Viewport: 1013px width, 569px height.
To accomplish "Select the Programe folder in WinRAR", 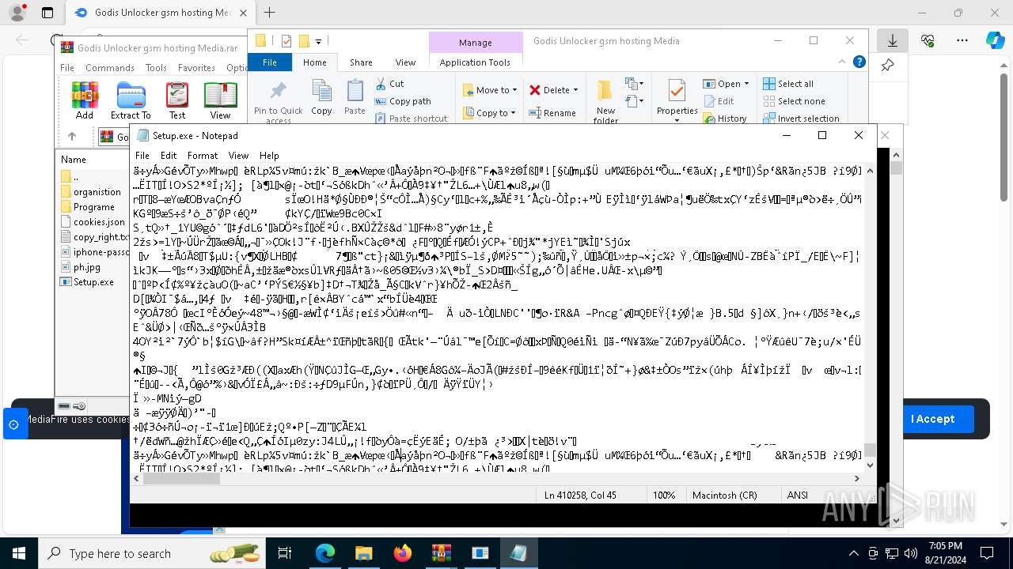I will coord(88,207).
